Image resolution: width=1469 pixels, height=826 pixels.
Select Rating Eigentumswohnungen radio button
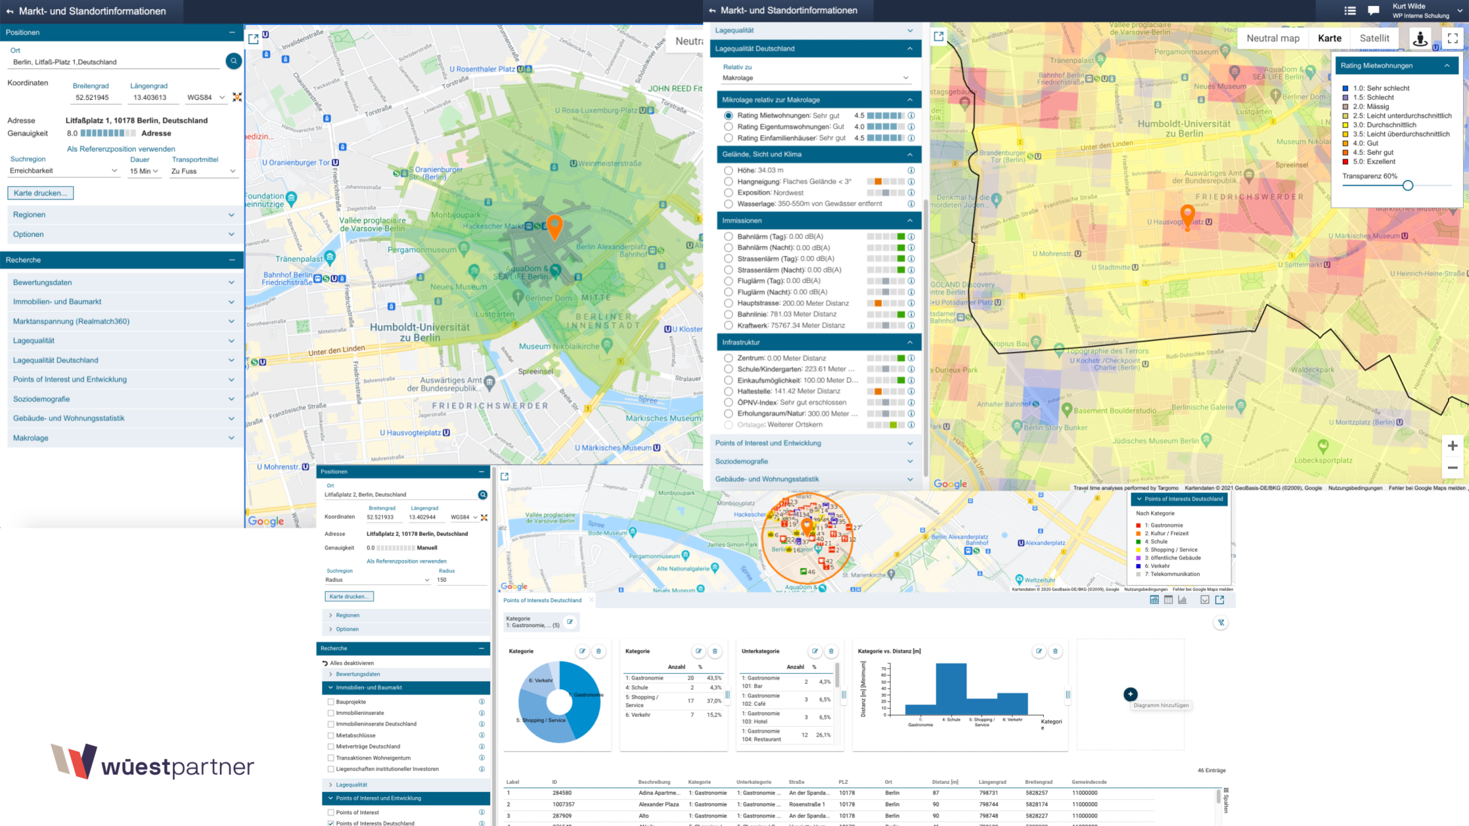pyautogui.click(x=729, y=127)
